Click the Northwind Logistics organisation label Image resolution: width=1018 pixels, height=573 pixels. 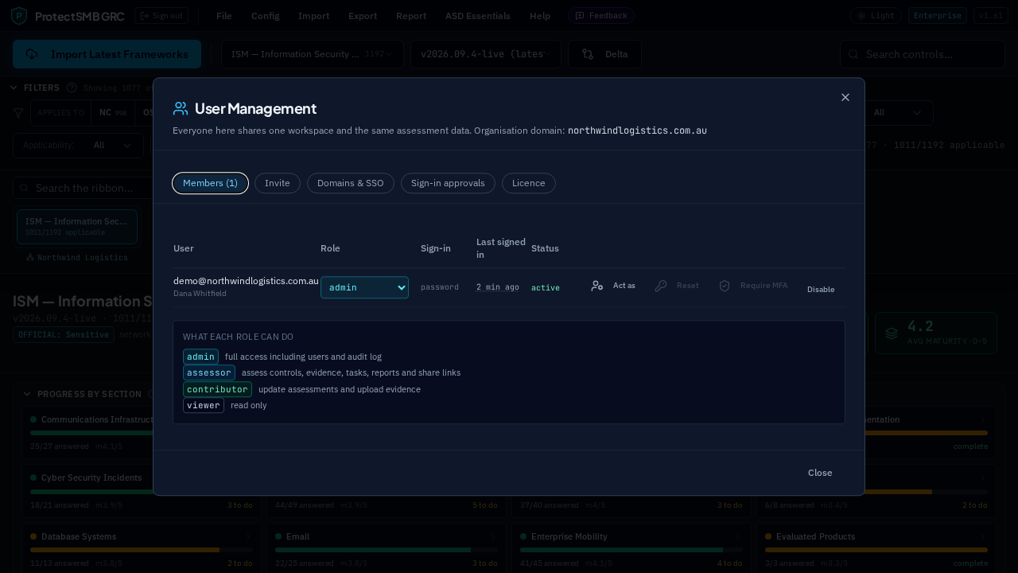(77, 258)
